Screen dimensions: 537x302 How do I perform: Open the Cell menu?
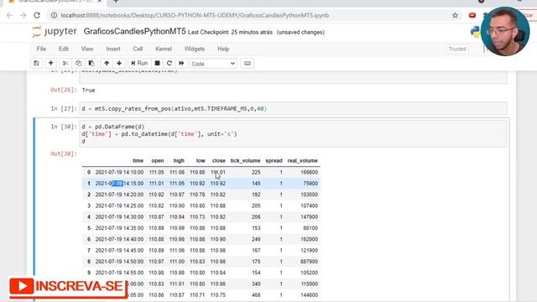138,49
